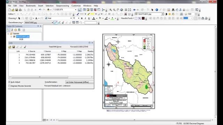Open the Georeferencing dropdown menu
223x125 pixels.
click(15, 23)
